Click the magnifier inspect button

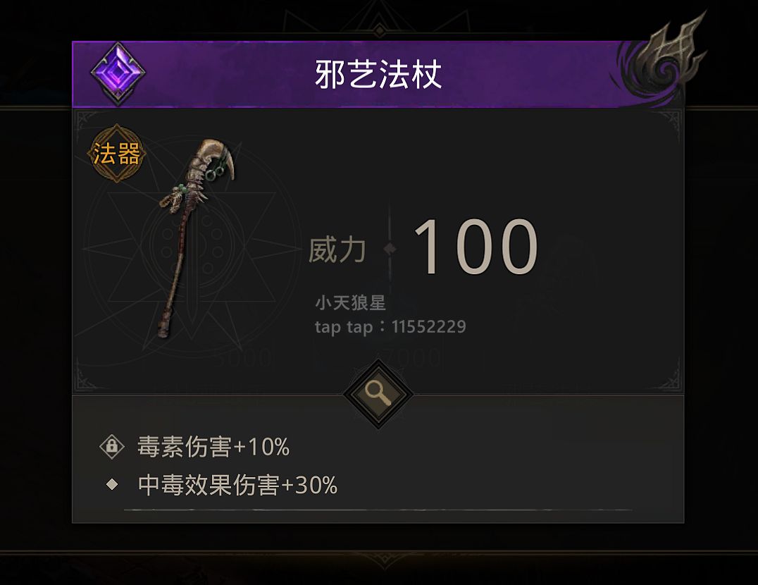coord(378,394)
